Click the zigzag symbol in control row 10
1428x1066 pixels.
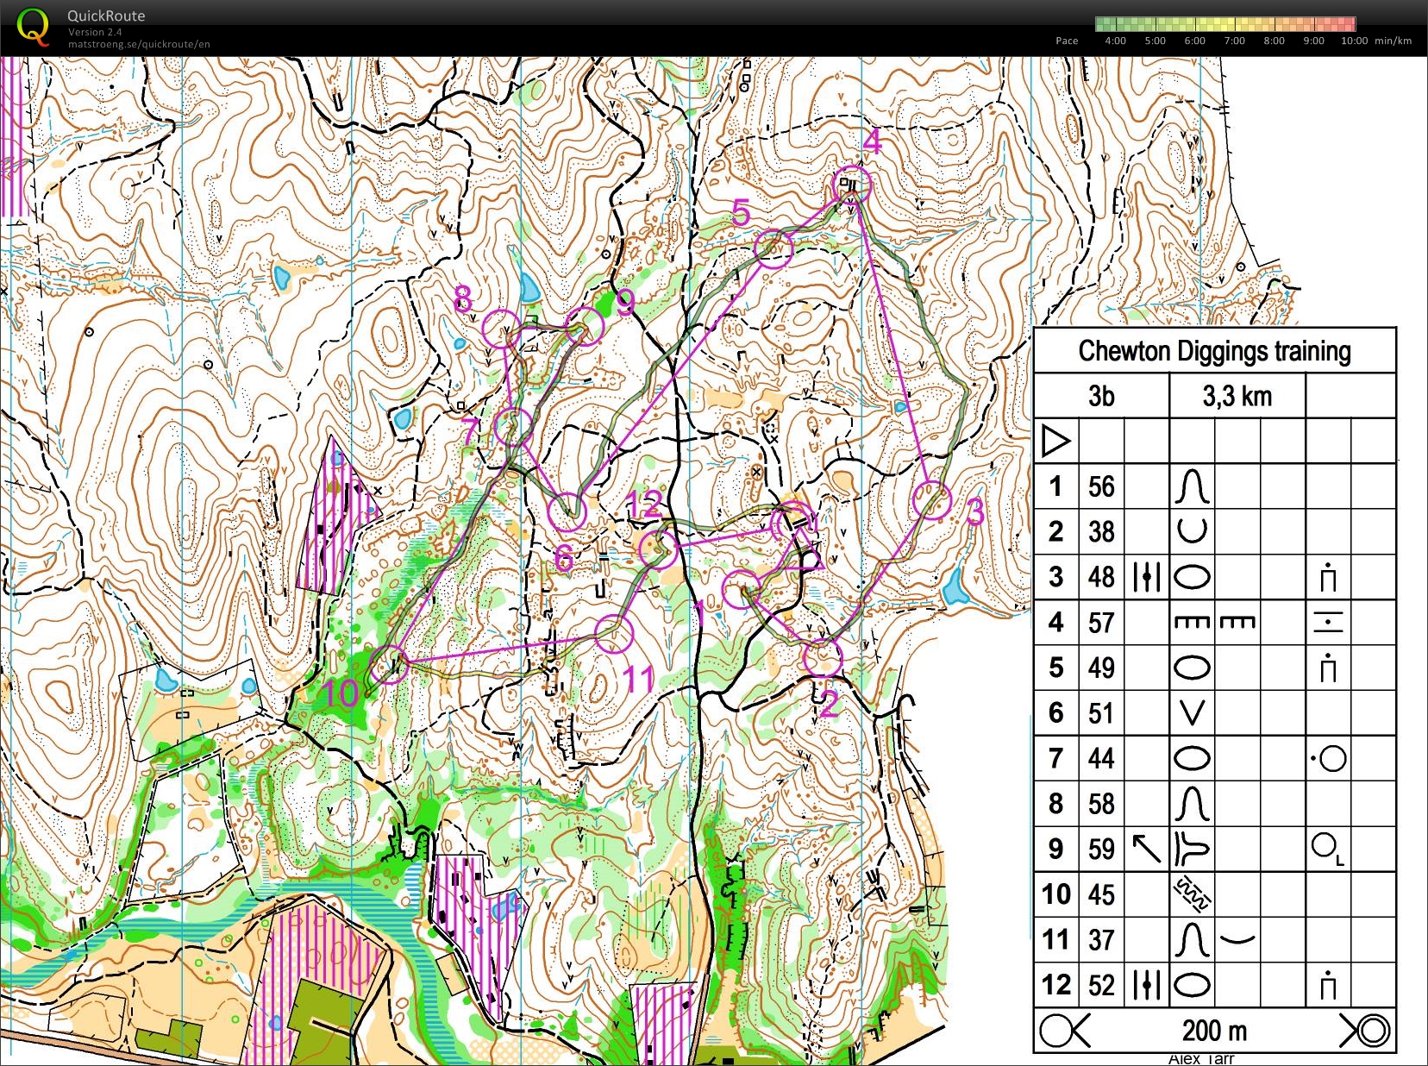click(1192, 894)
